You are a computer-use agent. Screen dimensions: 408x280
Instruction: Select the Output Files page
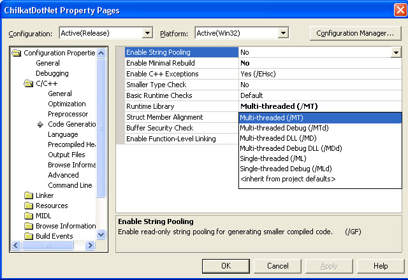[x=66, y=155]
